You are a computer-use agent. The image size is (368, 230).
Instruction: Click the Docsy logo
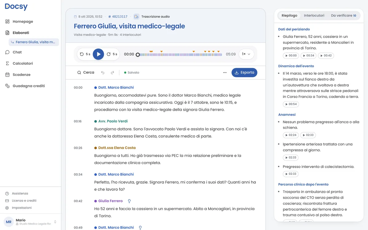[16, 7]
